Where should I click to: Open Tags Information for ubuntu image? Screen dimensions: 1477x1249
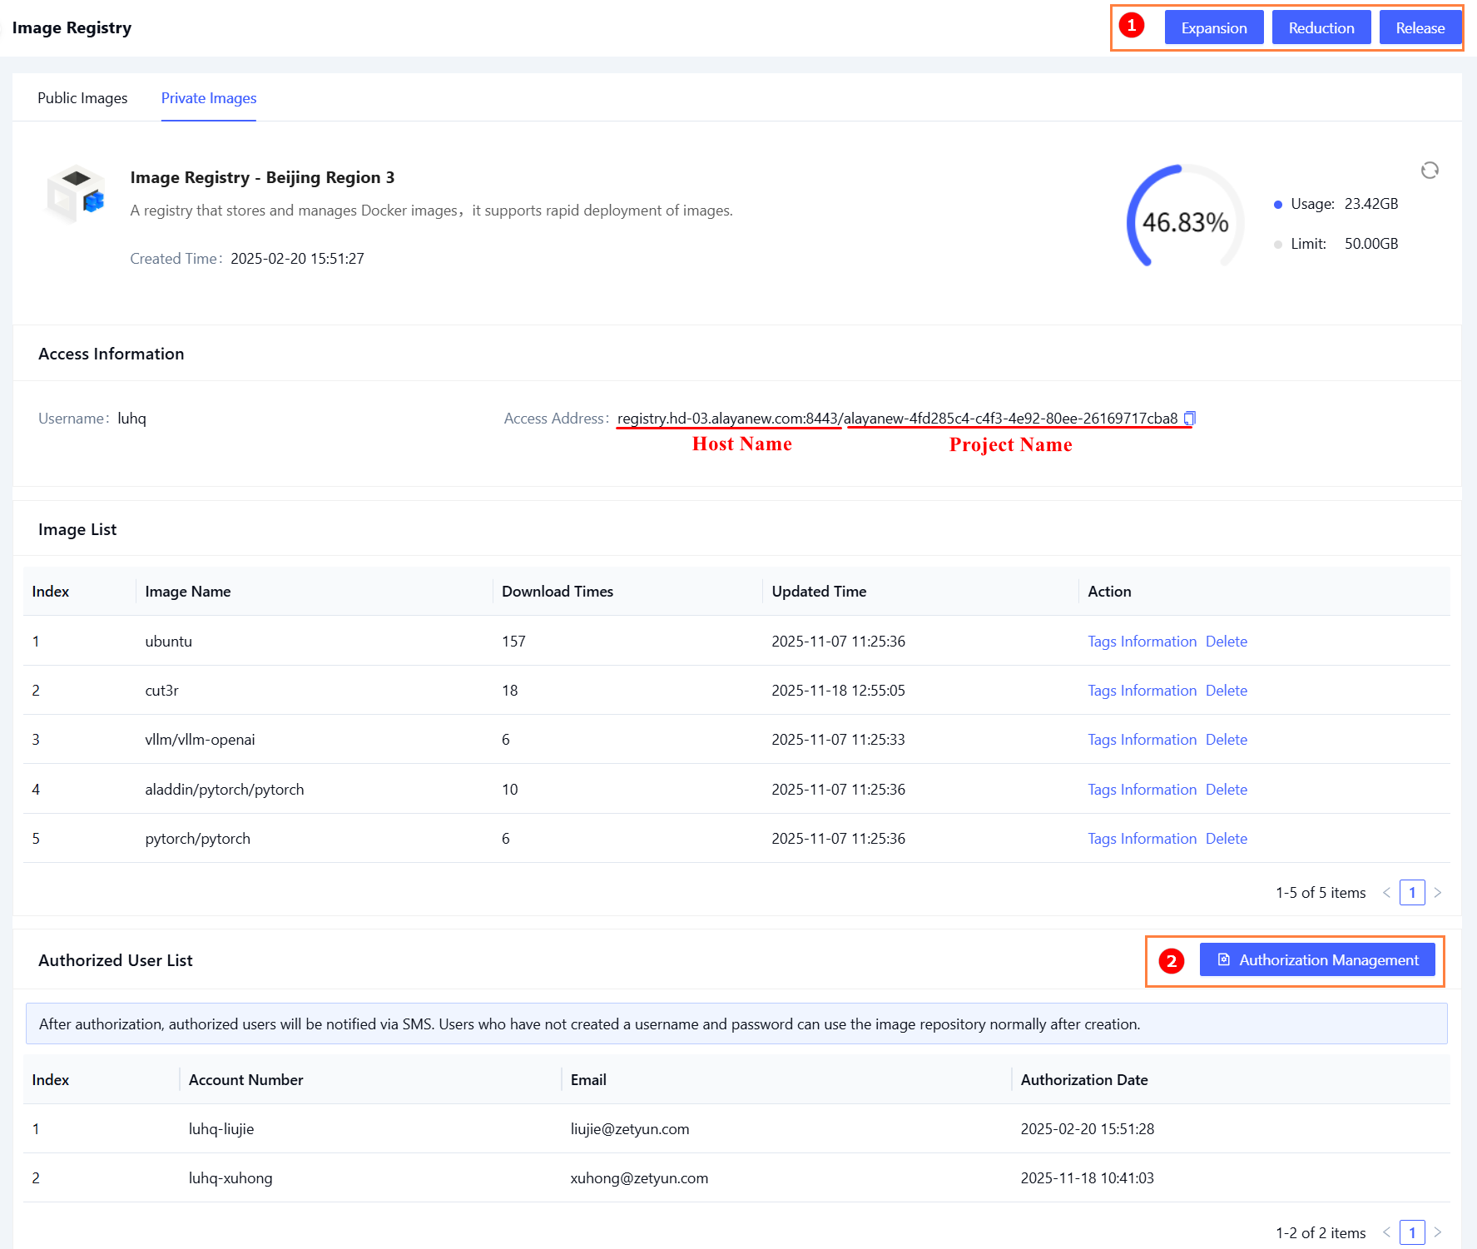[1142, 642]
